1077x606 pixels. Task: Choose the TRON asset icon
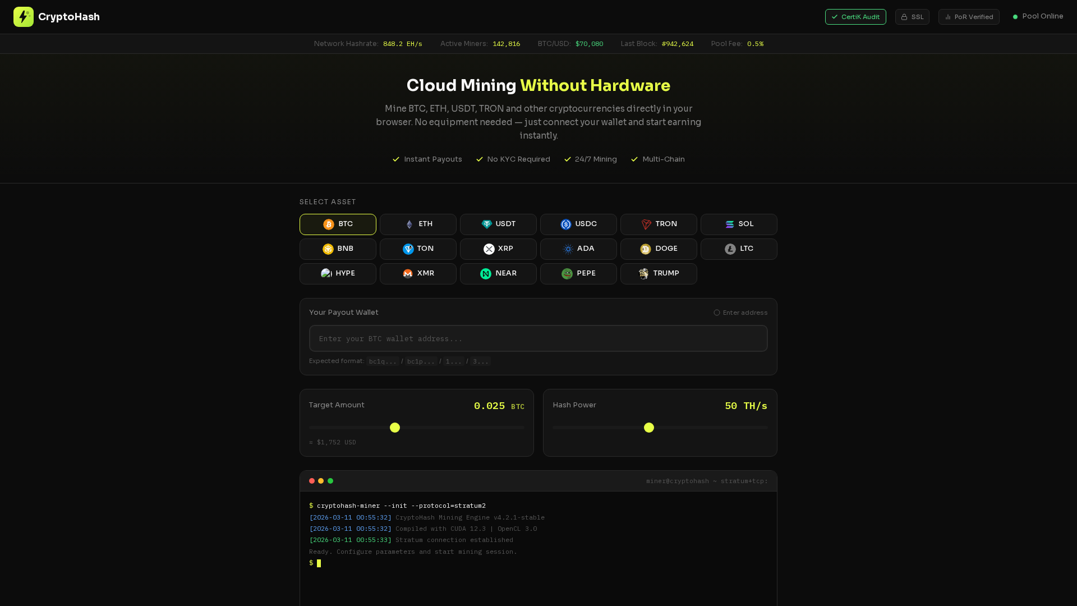(645, 224)
